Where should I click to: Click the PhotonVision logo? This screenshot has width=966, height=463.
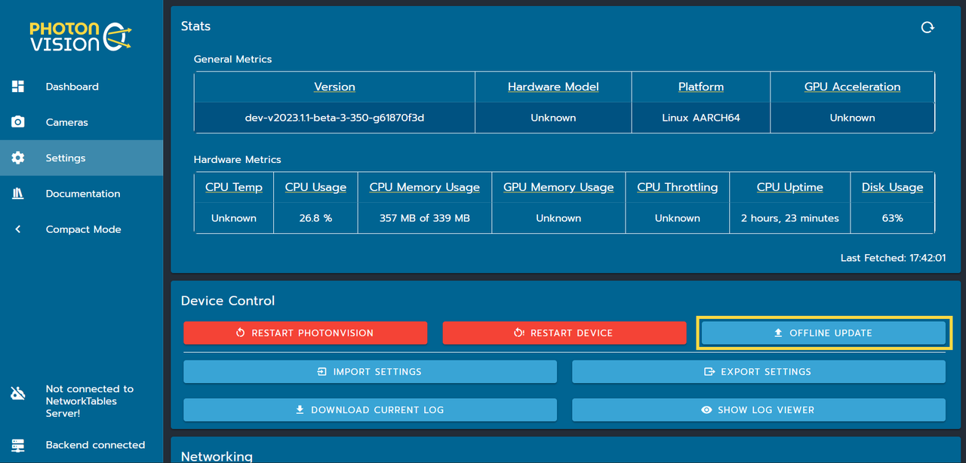pyautogui.click(x=80, y=36)
